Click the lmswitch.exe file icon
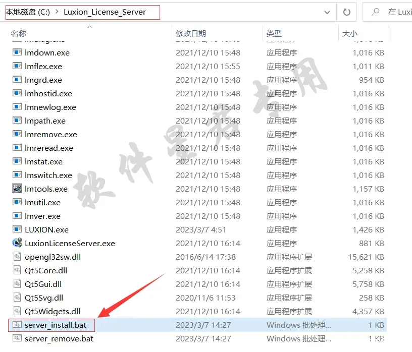This screenshot has height=352, width=412. click(x=17, y=175)
